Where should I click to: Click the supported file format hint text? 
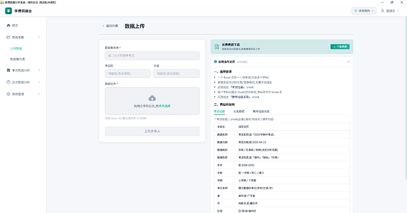point(126,118)
